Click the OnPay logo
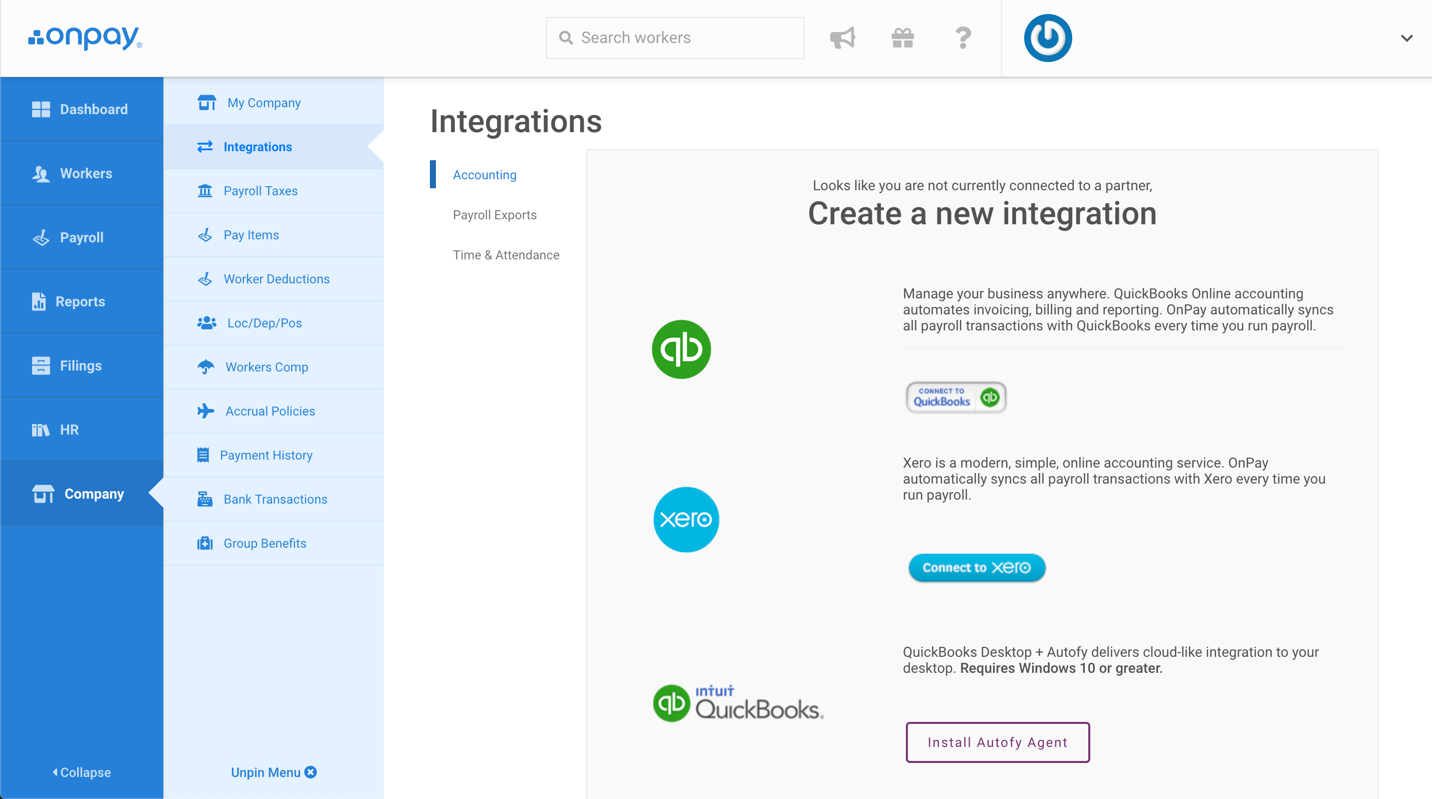The image size is (1432, 799). [x=85, y=38]
